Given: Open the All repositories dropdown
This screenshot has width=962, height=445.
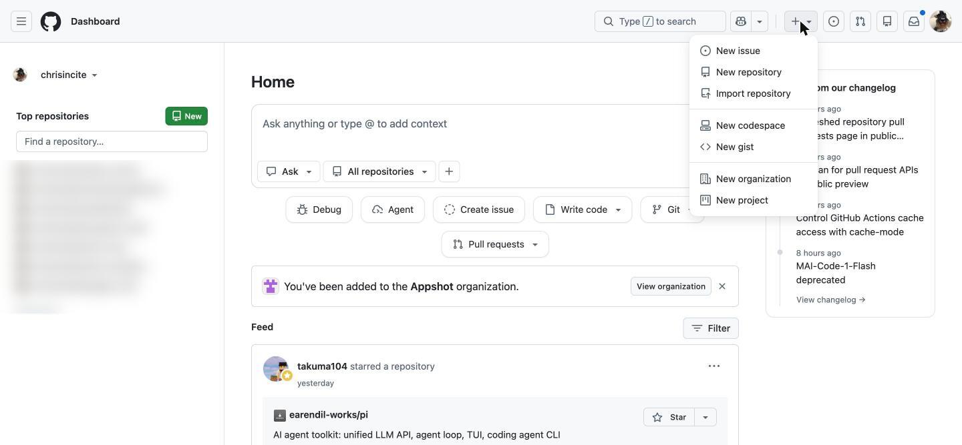Looking at the screenshot, I should point(379,171).
